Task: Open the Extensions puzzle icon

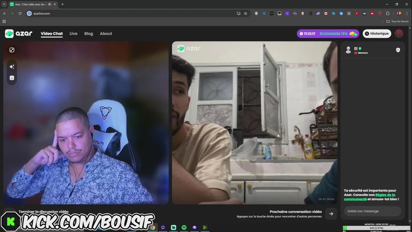Action: click(388, 14)
